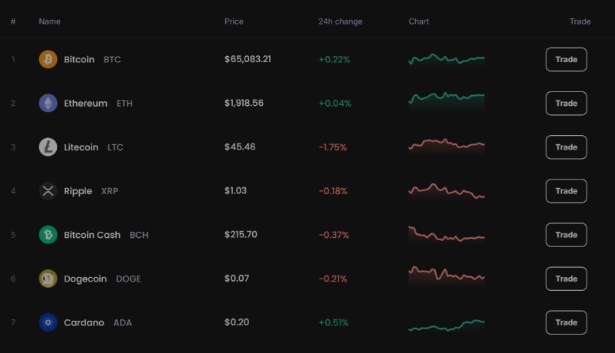
Task: Open the Bitcoin price sparkline chart
Action: click(x=447, y=60)
